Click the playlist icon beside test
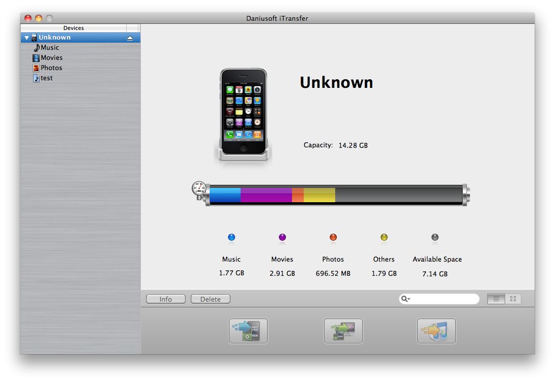 37,78
